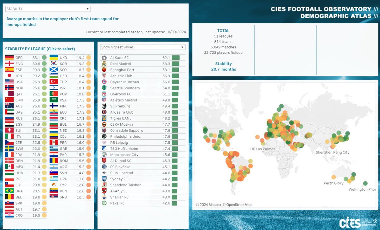Select the FRA league row label
Screen dimensions: 380x230
point(19,155)
